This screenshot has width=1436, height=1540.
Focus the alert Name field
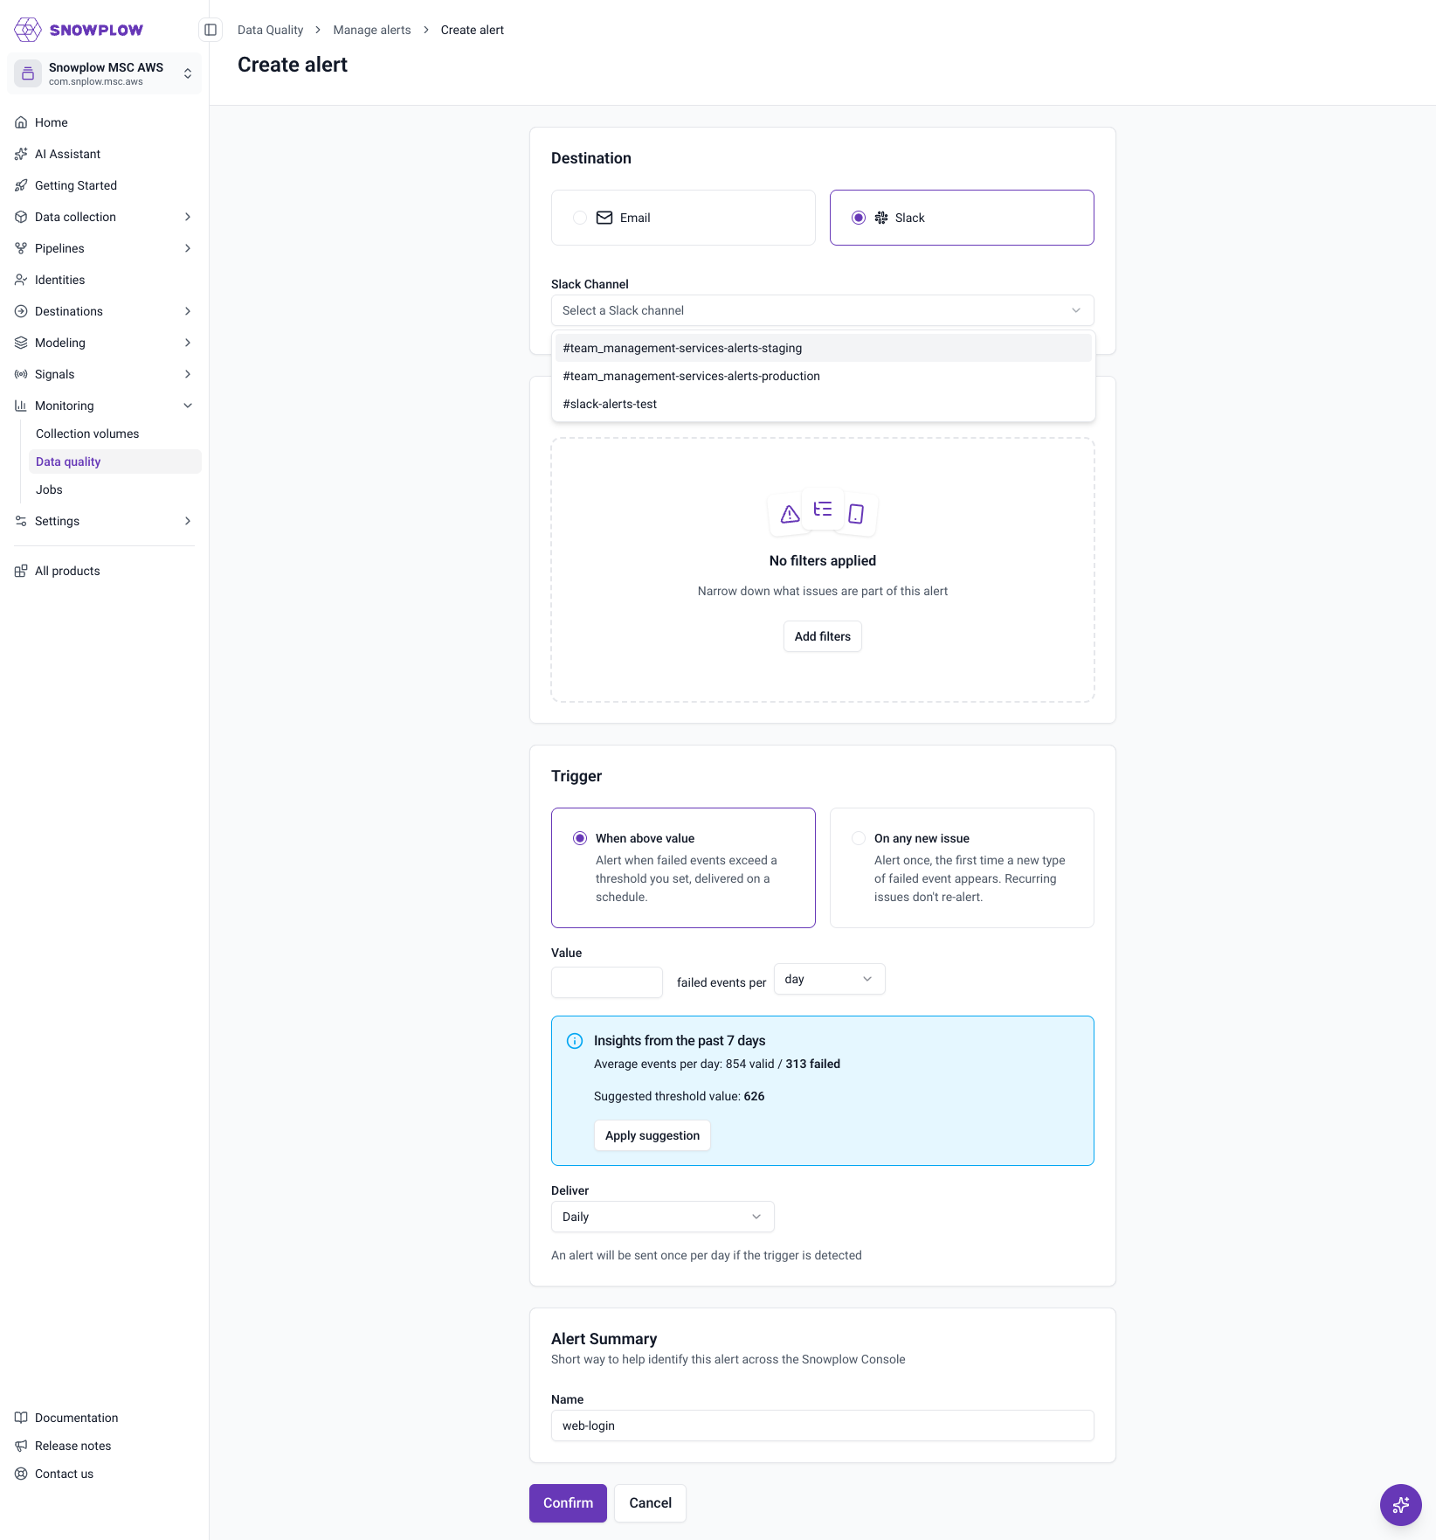[823, 1426]
